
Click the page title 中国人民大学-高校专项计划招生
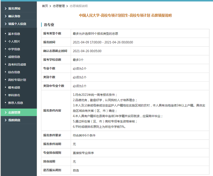click(x=125, y=15)
